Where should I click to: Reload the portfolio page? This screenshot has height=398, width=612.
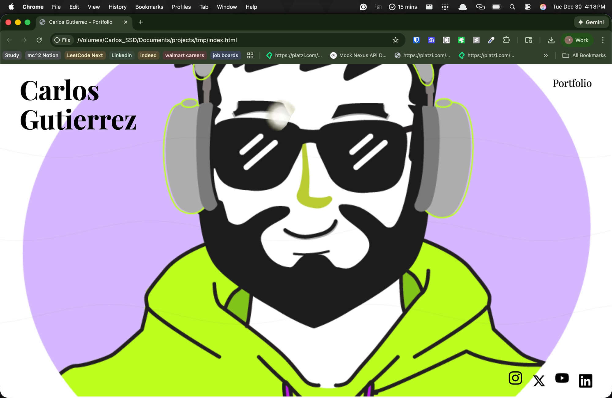point(39,40)
